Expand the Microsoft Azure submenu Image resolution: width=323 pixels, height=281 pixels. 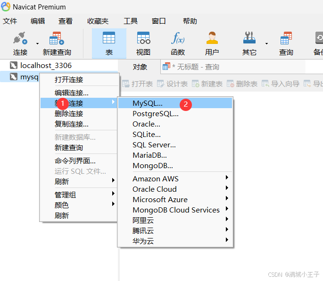[175, 199]
